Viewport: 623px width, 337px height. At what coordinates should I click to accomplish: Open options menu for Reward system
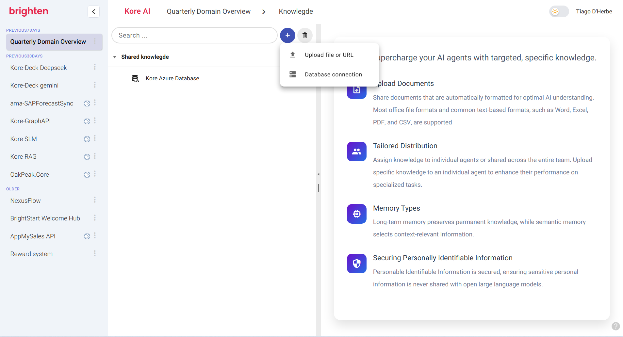pyautogui.click(x=95, y=253)
